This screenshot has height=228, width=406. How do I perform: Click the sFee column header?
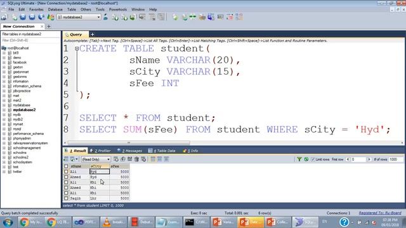120,166
